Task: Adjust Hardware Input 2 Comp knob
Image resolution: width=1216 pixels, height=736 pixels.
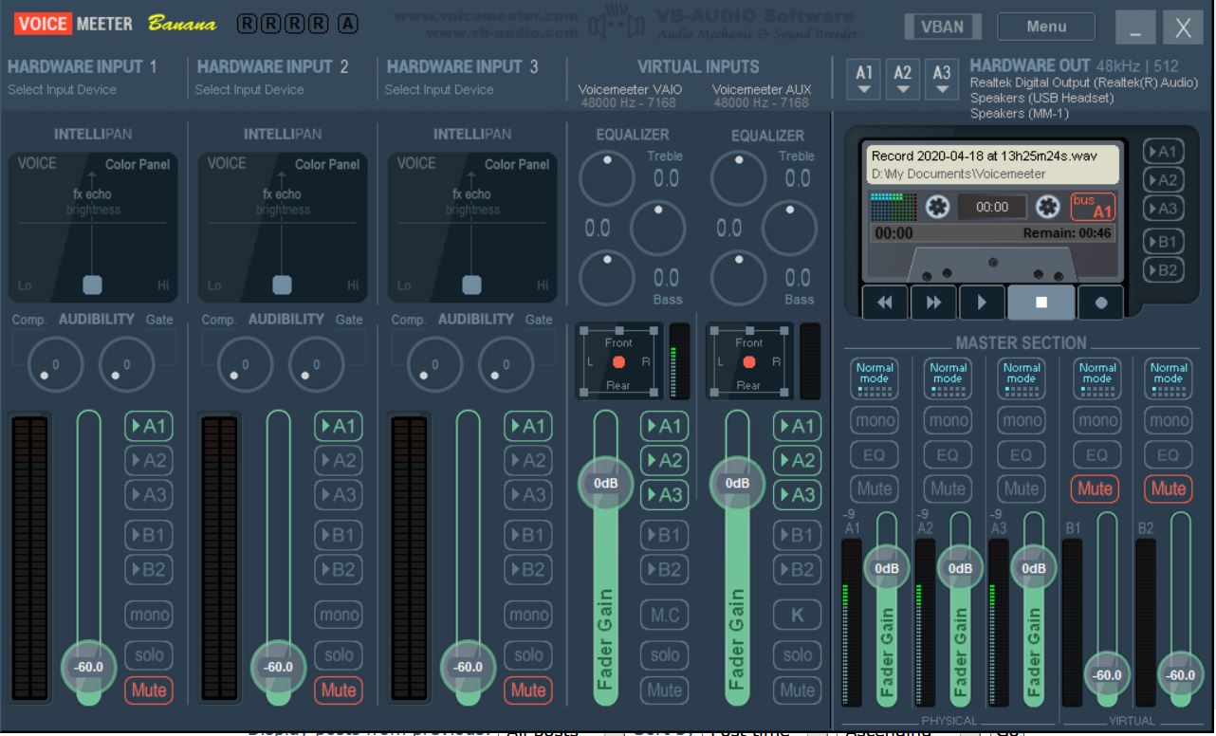Action: pyautogui.click(x=245, y=364)
